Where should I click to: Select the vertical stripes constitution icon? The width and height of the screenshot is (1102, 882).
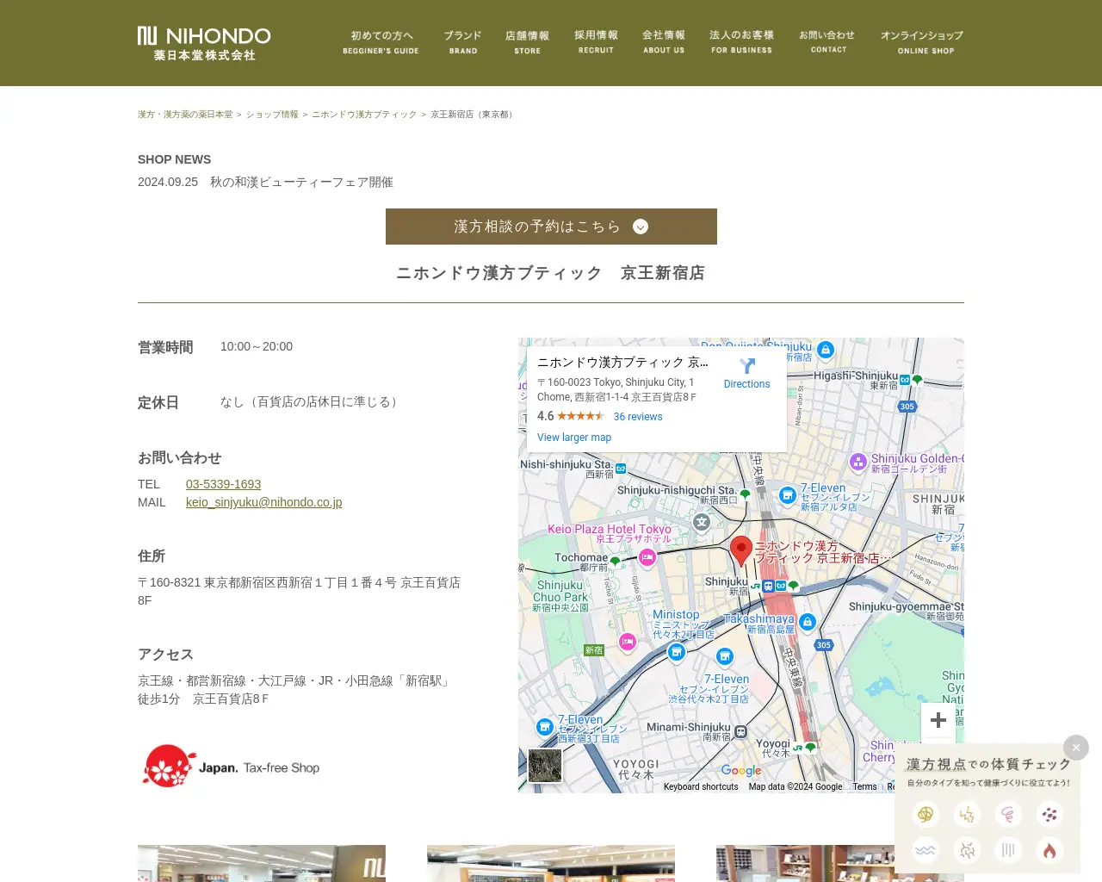tap(1008, 850)
